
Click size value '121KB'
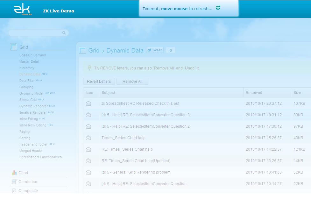[x=299, y=149]
